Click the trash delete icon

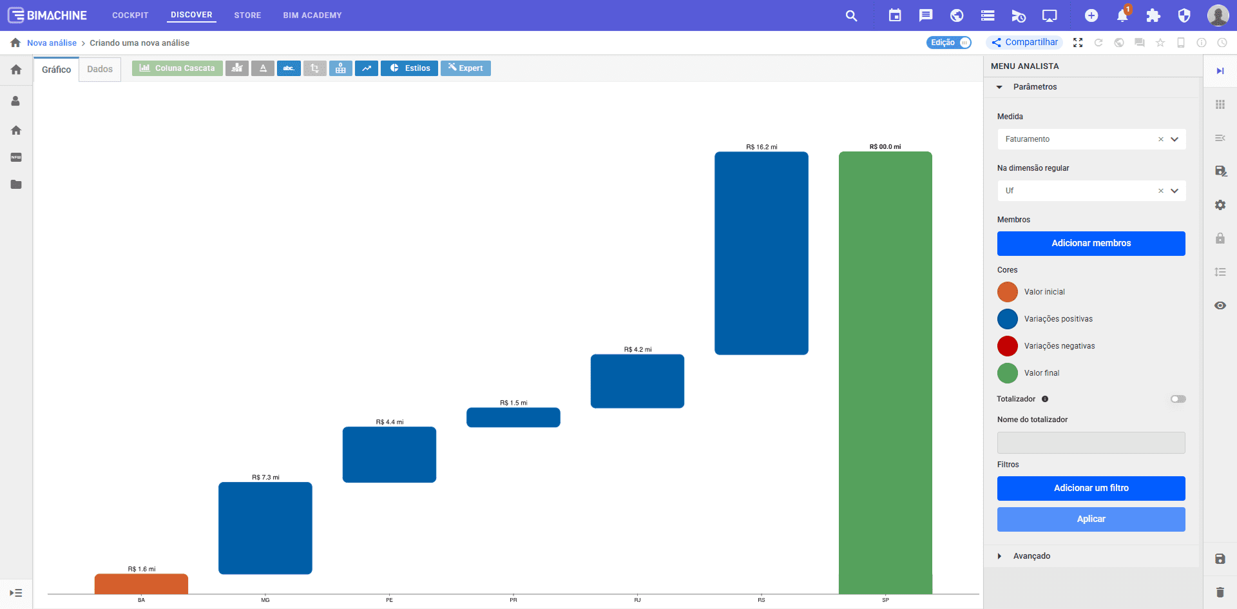pyautogui.click(x=1220, y=592)
